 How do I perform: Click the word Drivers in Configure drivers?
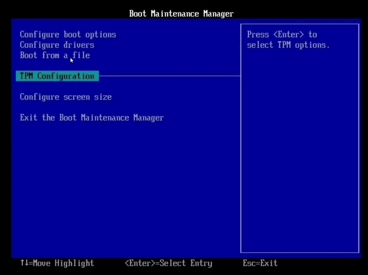point(79,45)
